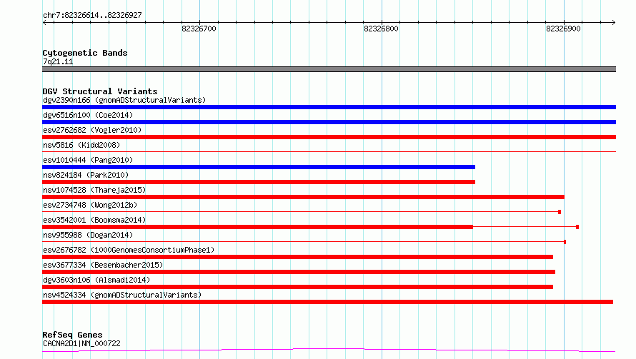Click the 82326700 ruler position label
Screen dimensions: 636x359
(x=199, y=29)
